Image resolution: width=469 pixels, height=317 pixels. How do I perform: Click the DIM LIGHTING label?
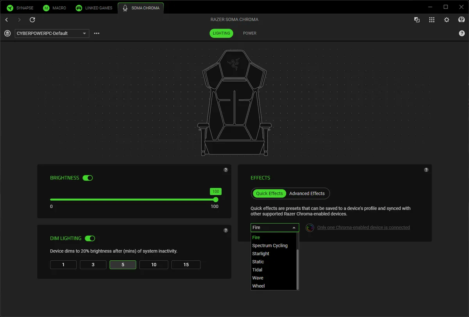click(x=66, y=238)
